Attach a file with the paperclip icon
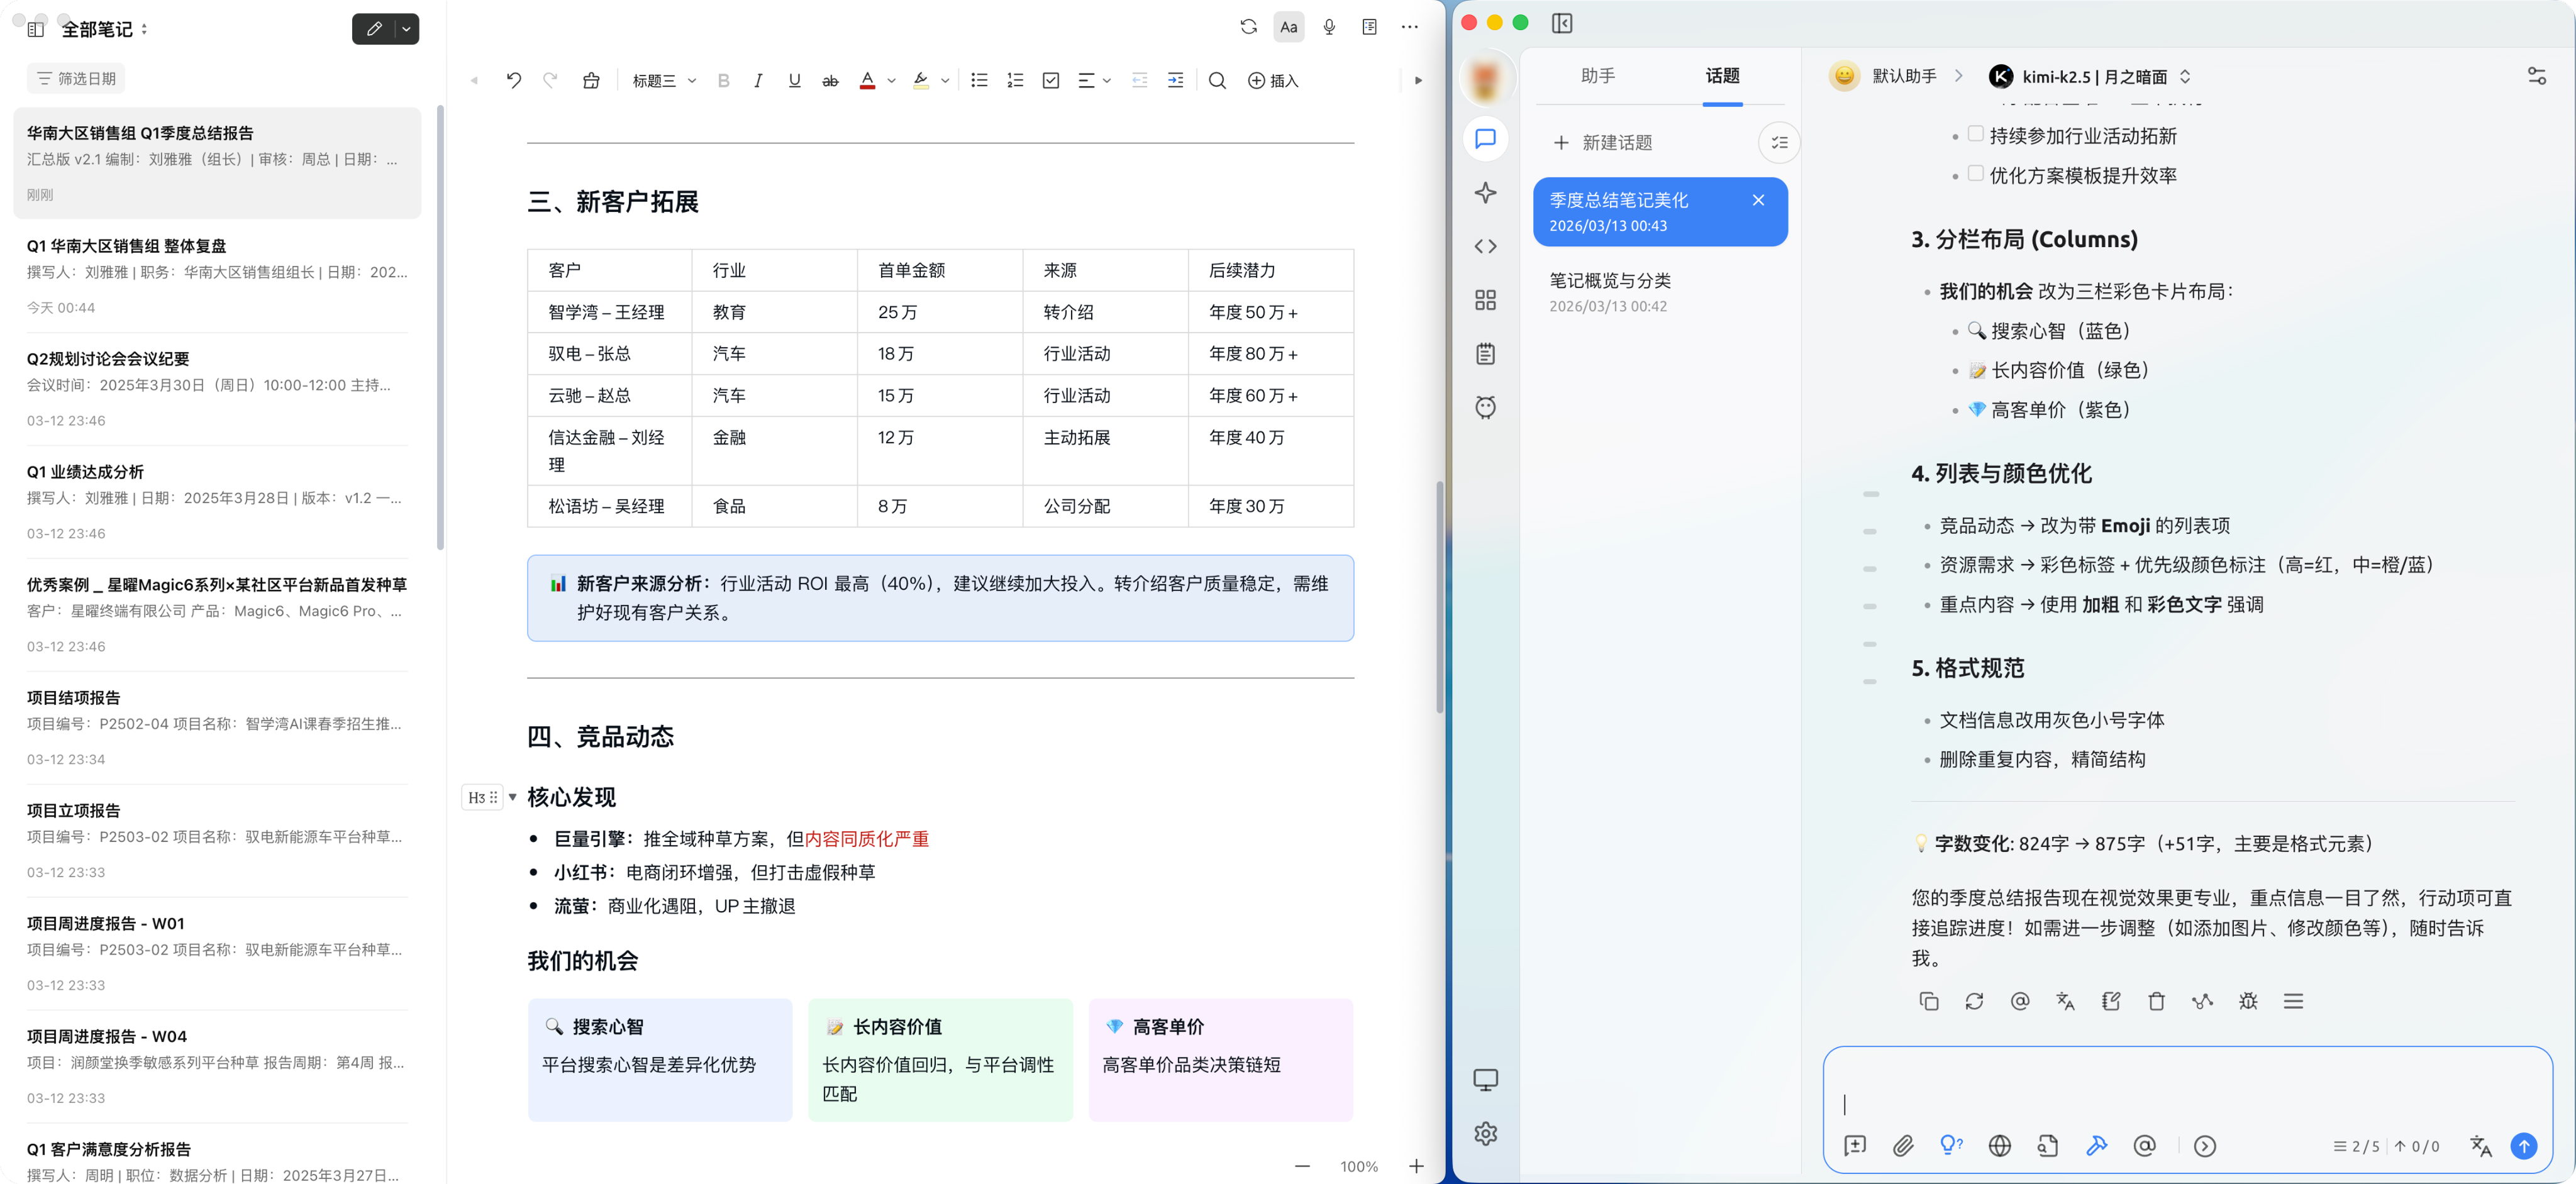Viewport: 2576px width, 1184px height. click(x=1903, y=1146)
